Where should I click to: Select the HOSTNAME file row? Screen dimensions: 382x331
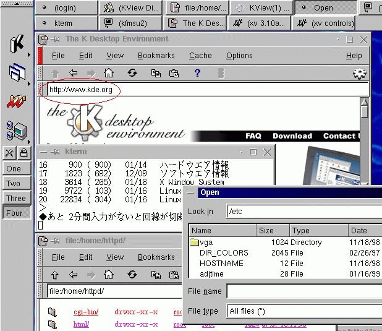click(x=286, y=263)
